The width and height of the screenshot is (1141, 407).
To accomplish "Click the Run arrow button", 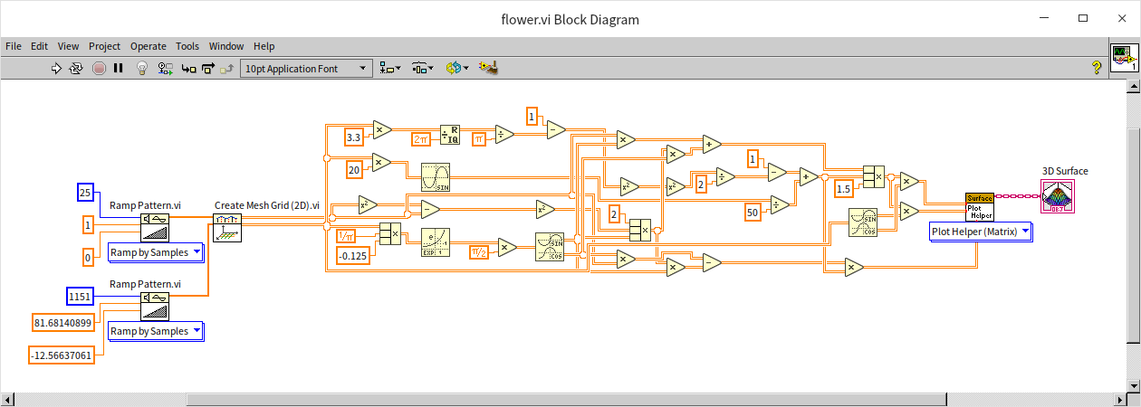I will (x=56, y=68).
